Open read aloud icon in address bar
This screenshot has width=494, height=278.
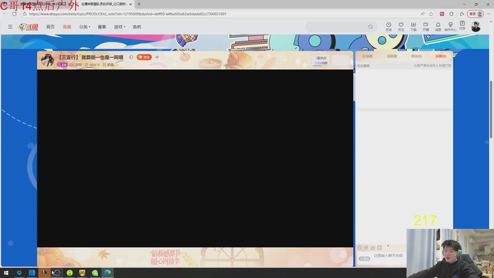coord(422,14)
